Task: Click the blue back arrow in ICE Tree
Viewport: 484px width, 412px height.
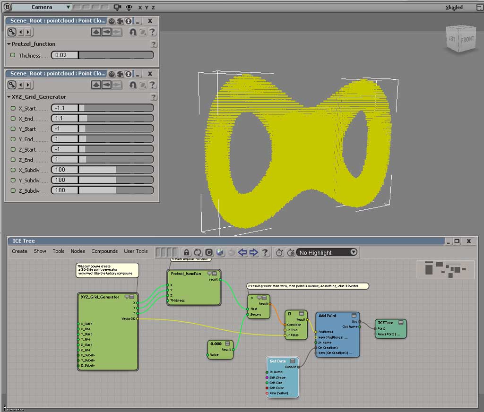Action: (x=242, y=253)
